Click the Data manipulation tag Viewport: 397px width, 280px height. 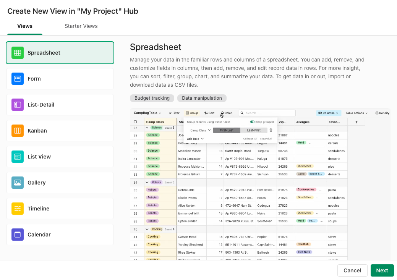pyautogui.click(x=202, y=98)
